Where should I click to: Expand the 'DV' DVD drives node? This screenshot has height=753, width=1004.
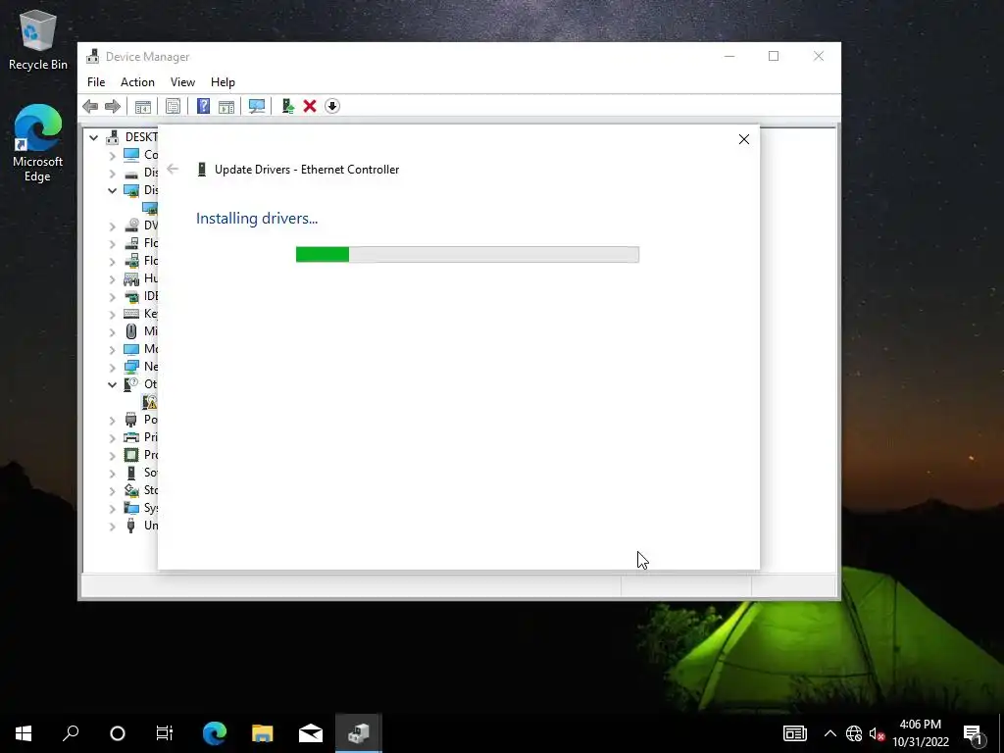pyautogui.click(x=112, y=226)
